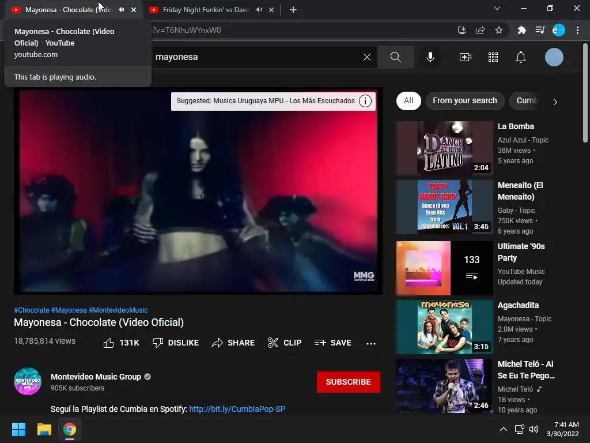Open the Chrome profile avatar

(559, 30)
